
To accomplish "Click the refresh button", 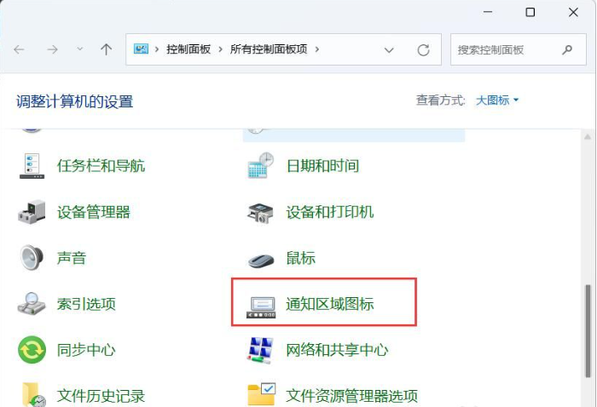I will [x=423, y=50].
